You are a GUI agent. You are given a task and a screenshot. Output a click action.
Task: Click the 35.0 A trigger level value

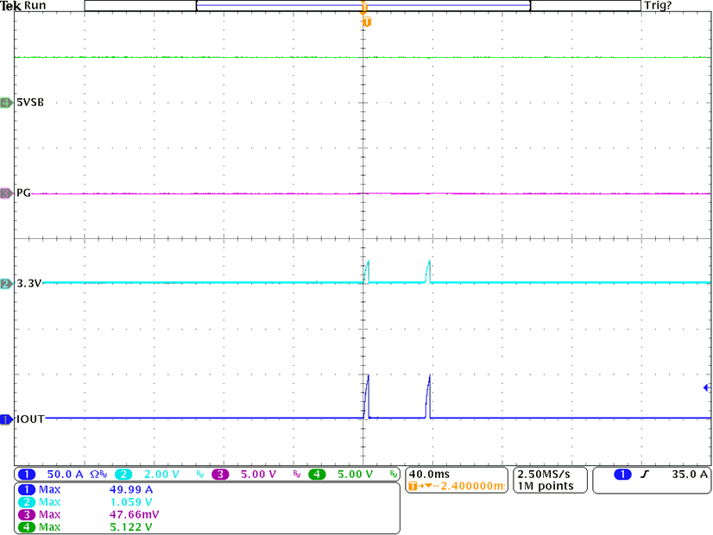click(x=690, y=474)
